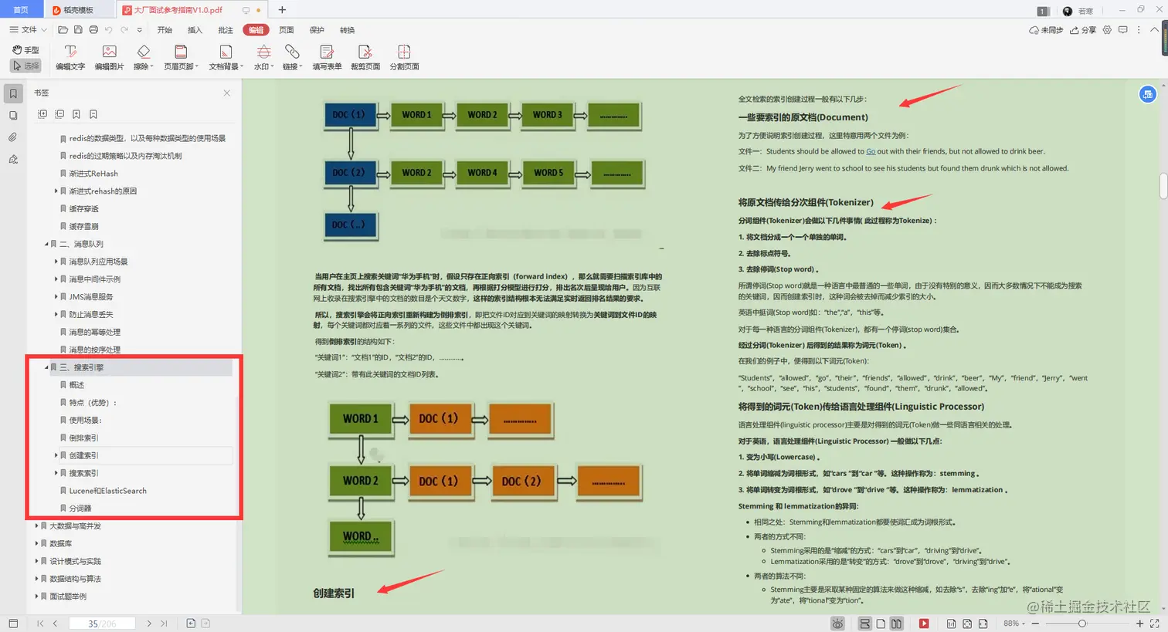
Task: Switch to the Insert (插入) tab
Action: pos(195,30)
